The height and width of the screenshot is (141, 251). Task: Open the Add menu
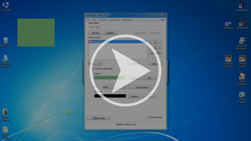point(94,20)
